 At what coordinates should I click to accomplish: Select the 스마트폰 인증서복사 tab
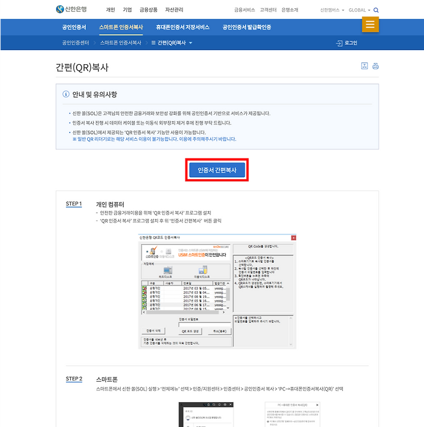121,27
